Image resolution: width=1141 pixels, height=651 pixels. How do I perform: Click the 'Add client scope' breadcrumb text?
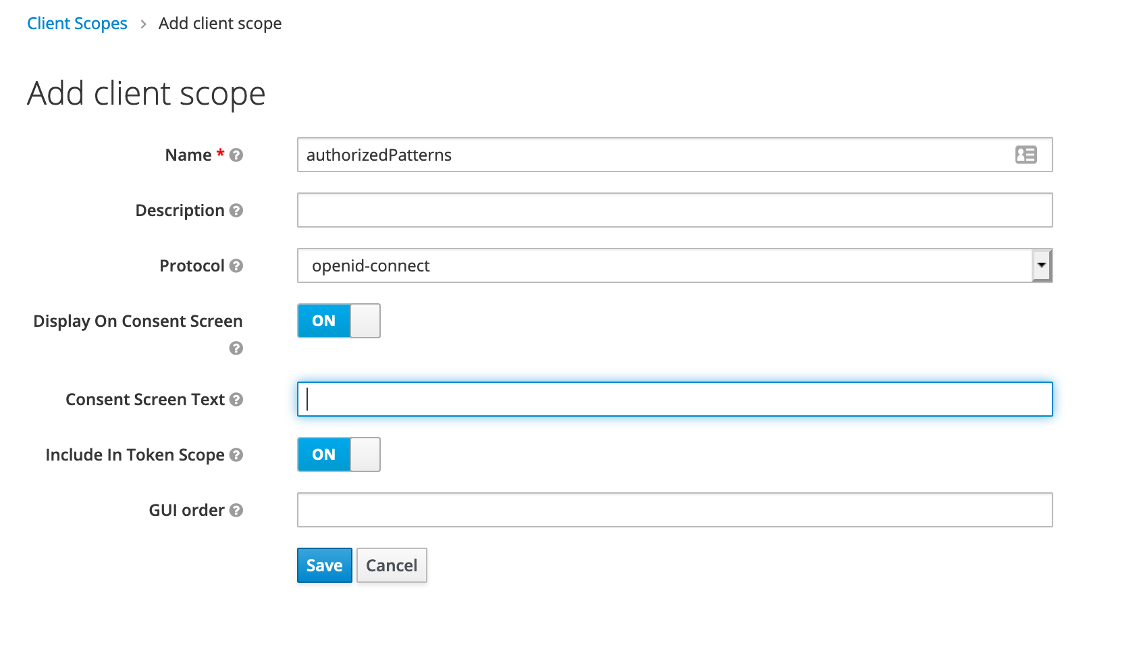coord(220,24)
